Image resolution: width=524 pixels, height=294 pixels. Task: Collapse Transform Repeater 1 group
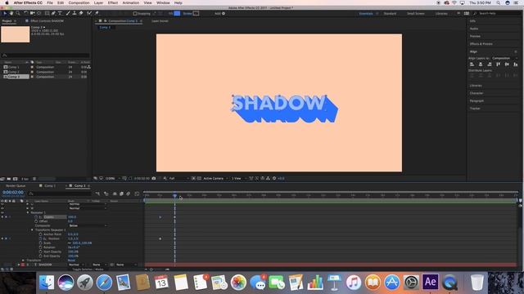tap(33, 230)
